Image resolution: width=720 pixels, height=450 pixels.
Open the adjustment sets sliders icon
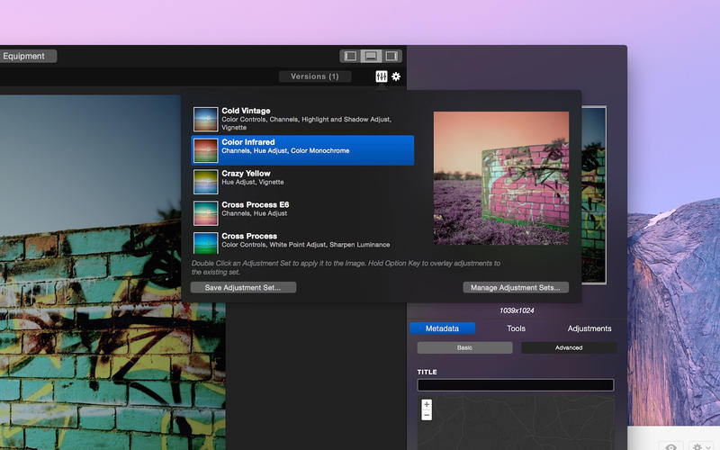pyautogui.click(x=381, y=76)
